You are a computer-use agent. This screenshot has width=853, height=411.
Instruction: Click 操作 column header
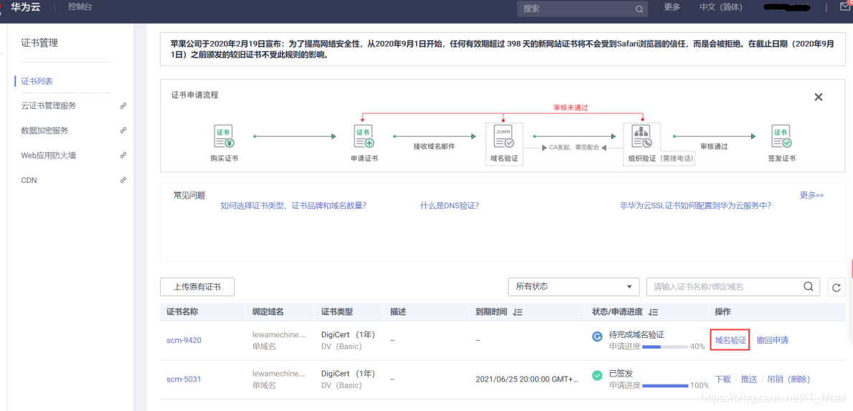click(x=723, y=312)
